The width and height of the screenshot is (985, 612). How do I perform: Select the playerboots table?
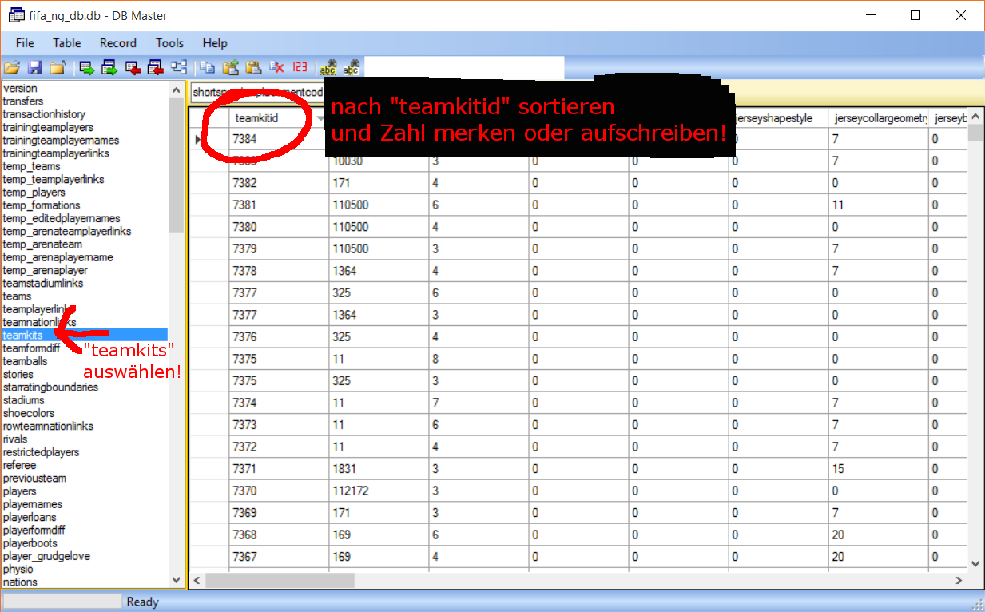tap(30, 543)
